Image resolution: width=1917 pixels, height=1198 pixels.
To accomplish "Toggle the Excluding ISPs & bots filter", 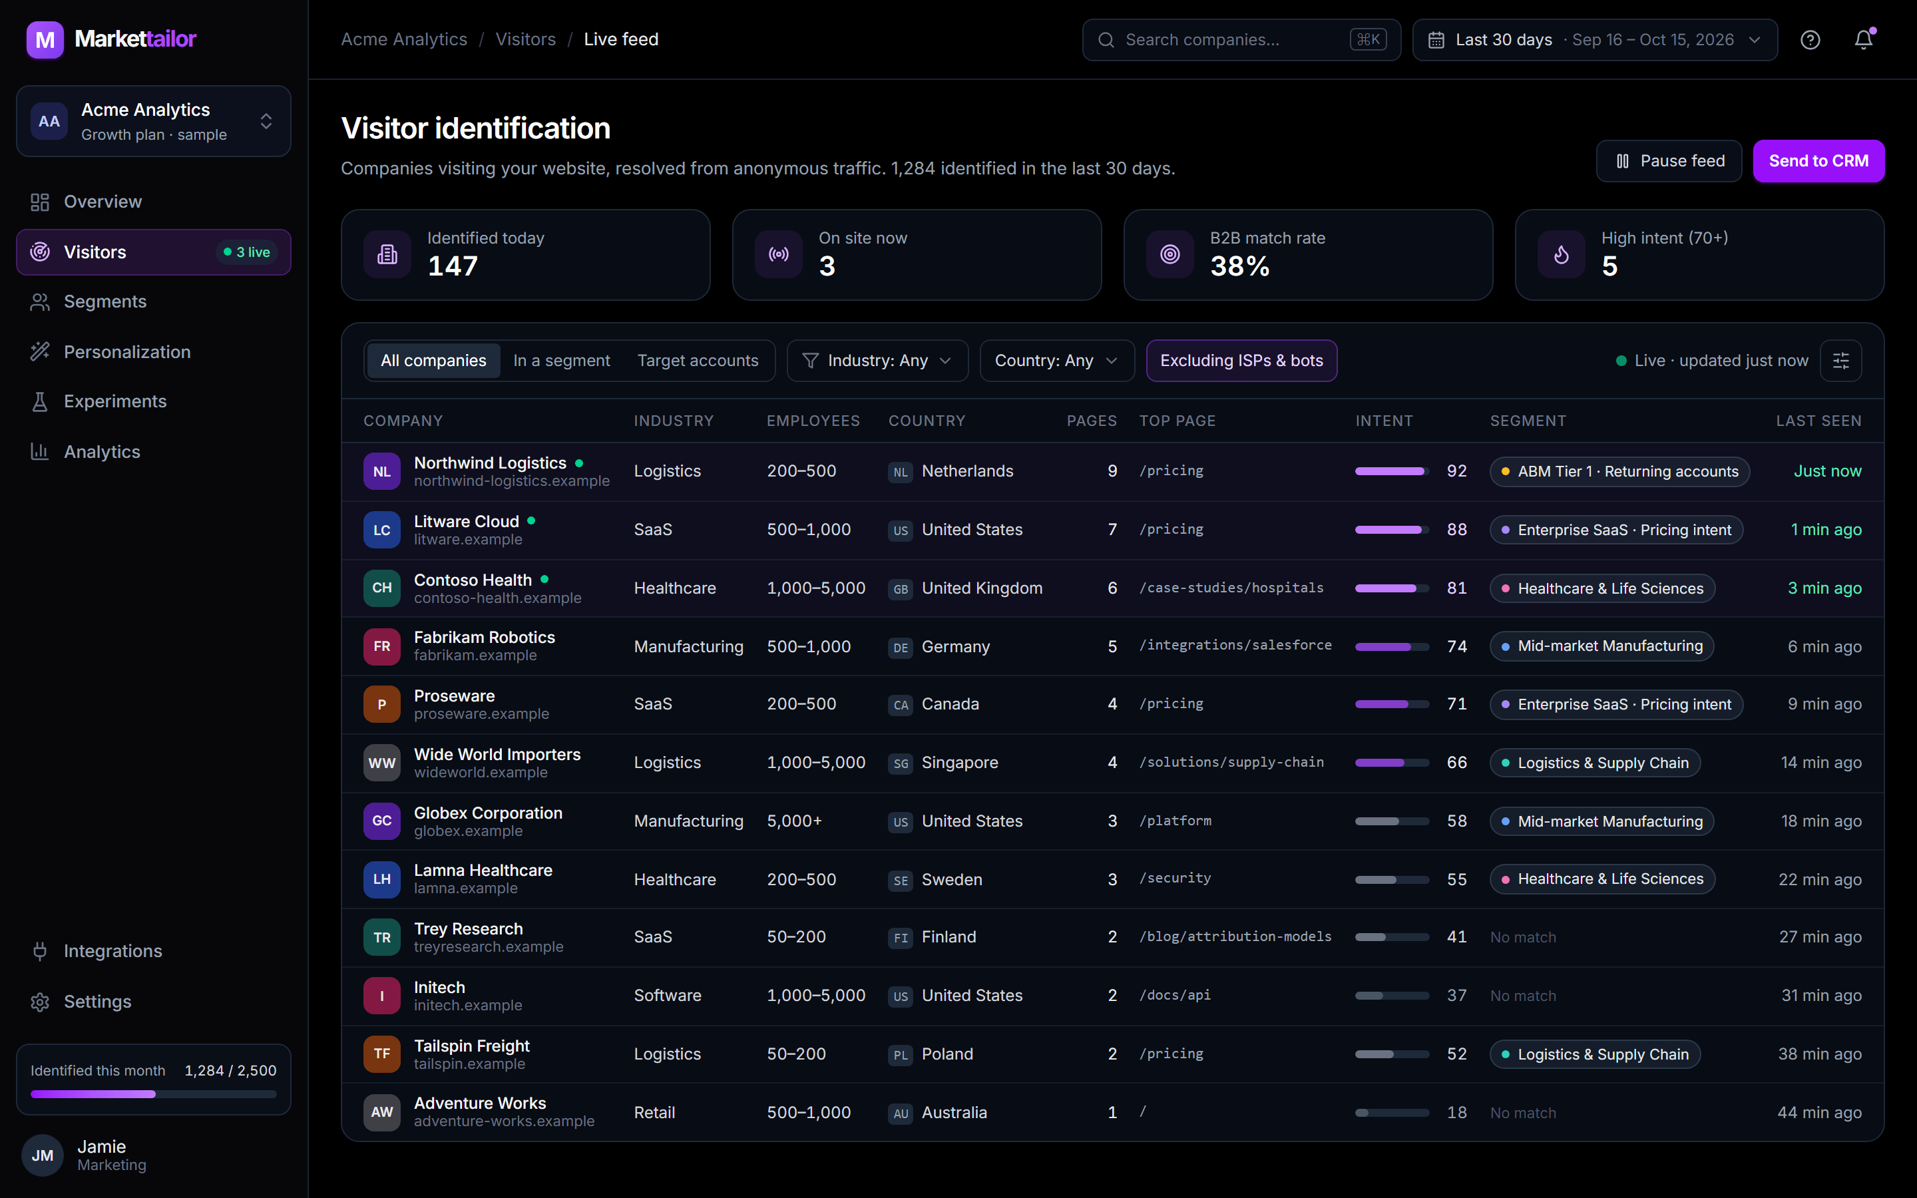I will point(1241,361).
